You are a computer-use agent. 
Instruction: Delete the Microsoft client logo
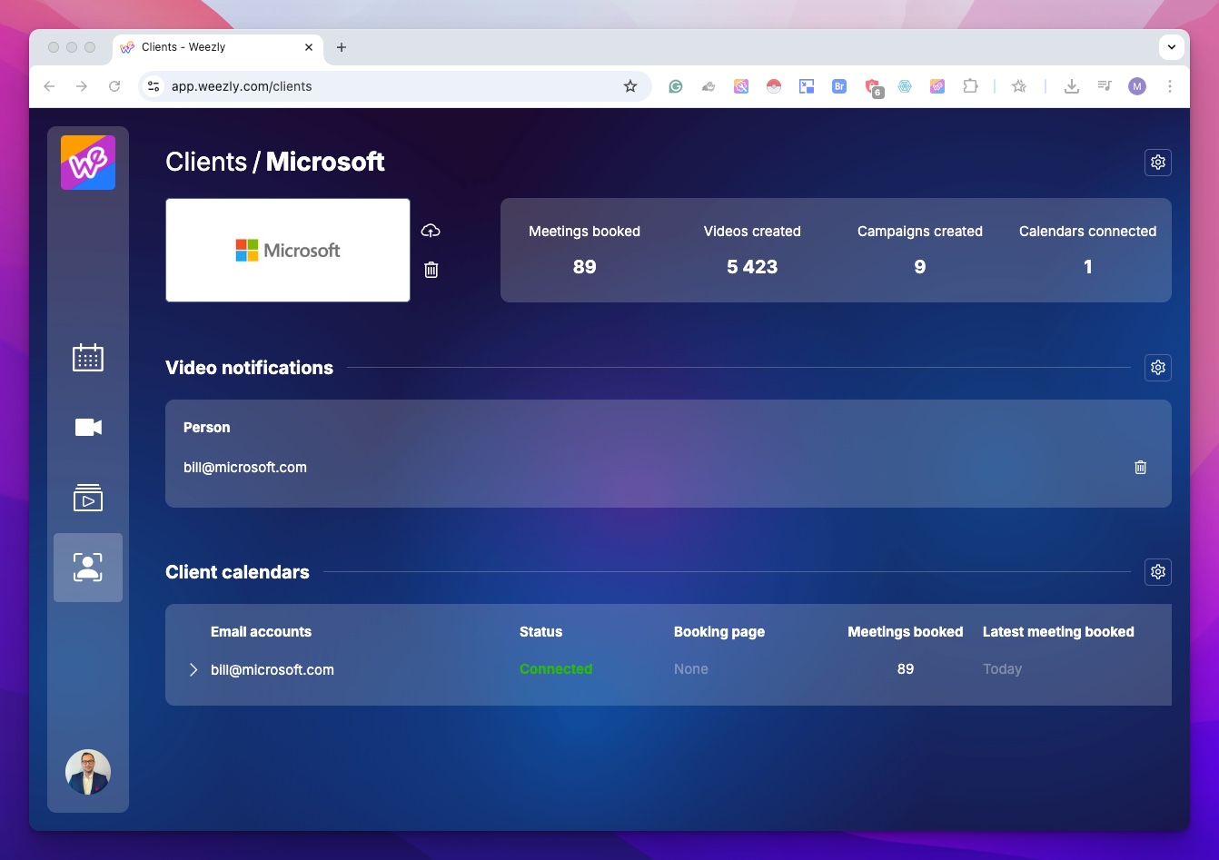pyautogui.click(x=431, y=270)
